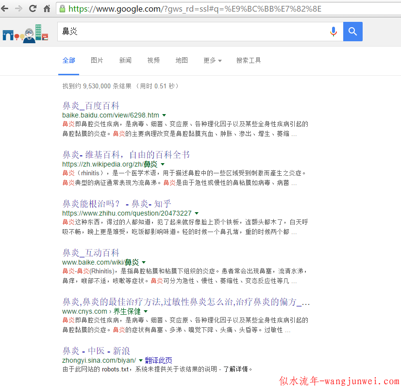
Task: Click the browser back arrow
Action: 5,9
